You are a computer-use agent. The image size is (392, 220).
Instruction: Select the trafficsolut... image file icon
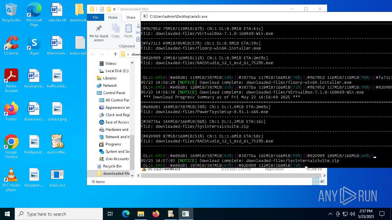57,79
